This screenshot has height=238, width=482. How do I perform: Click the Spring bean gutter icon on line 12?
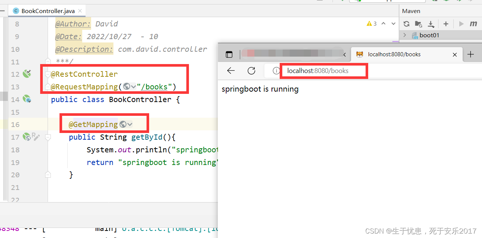(x=26, y=74)
